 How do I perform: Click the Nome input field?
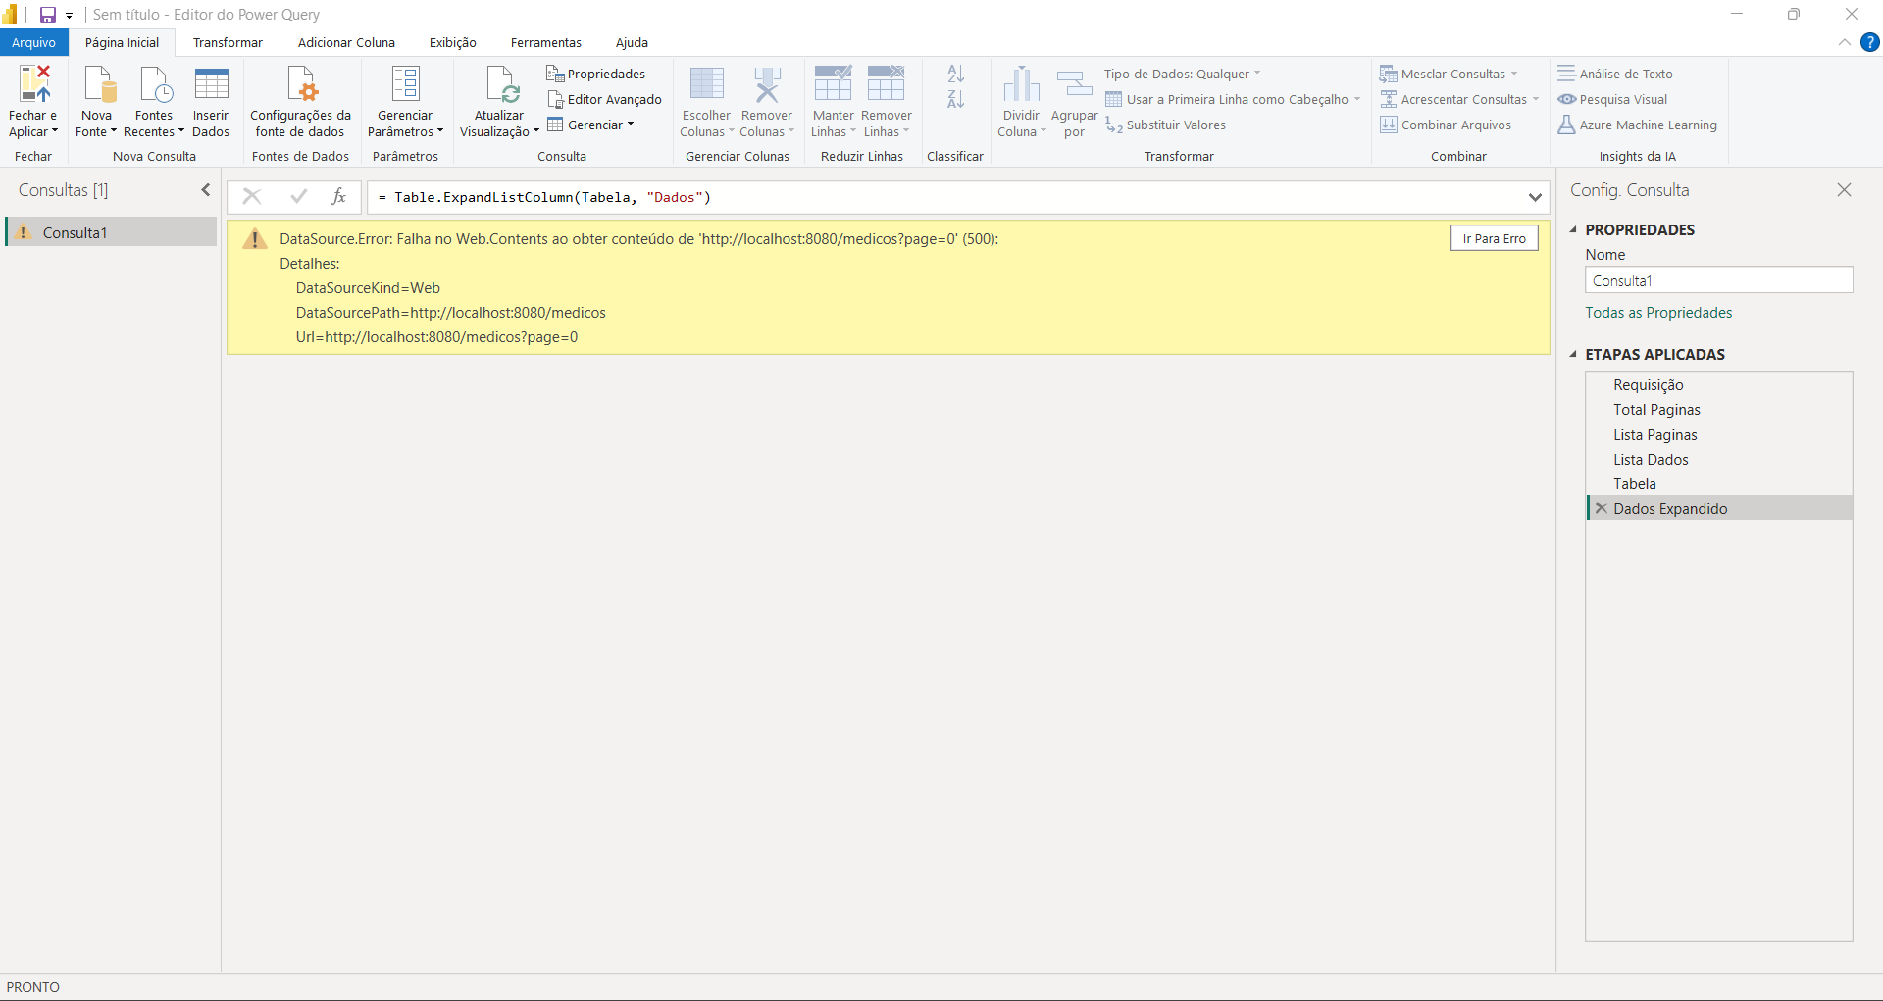(x=1719, y=280)
